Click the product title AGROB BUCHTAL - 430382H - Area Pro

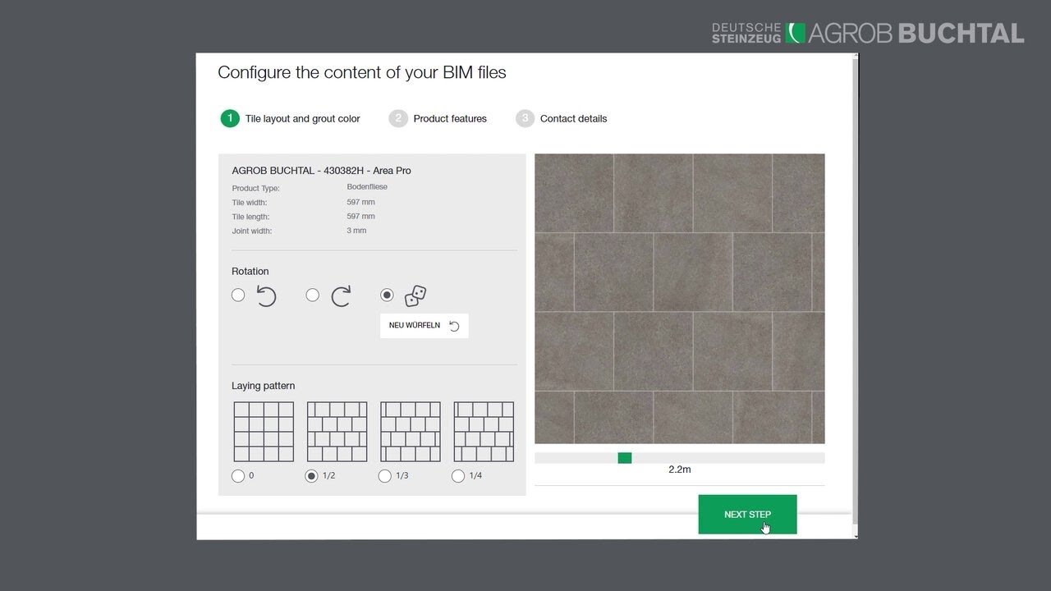[322, 171]
